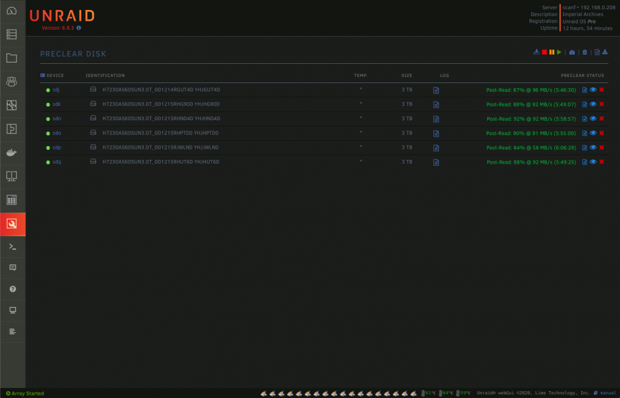Open the VMs dual-monitor icon in sidebar
620x398 pixels.
click(x=11, y=176)
